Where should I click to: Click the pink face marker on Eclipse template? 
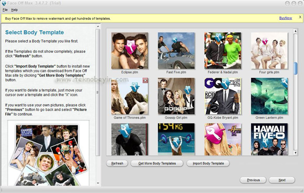click(x=130, y=47)
